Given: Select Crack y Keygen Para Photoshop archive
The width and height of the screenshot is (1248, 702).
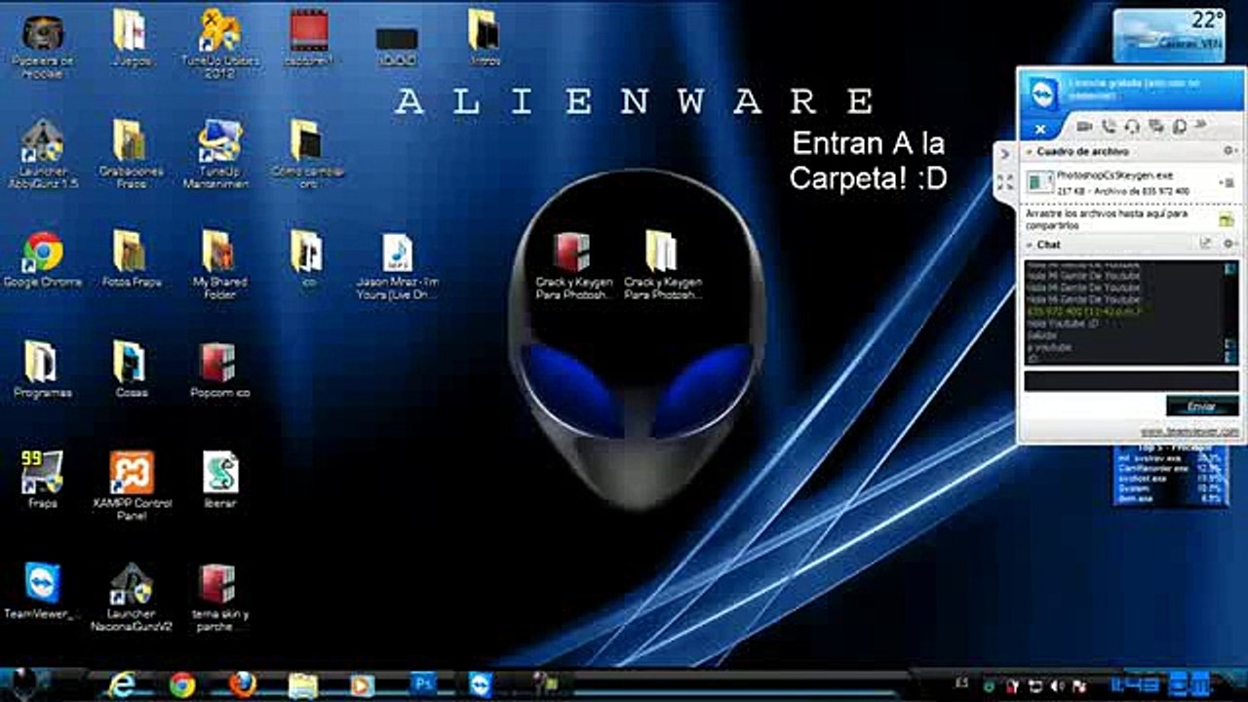Looking at the screenshot, I should click(x=573, y=265).
